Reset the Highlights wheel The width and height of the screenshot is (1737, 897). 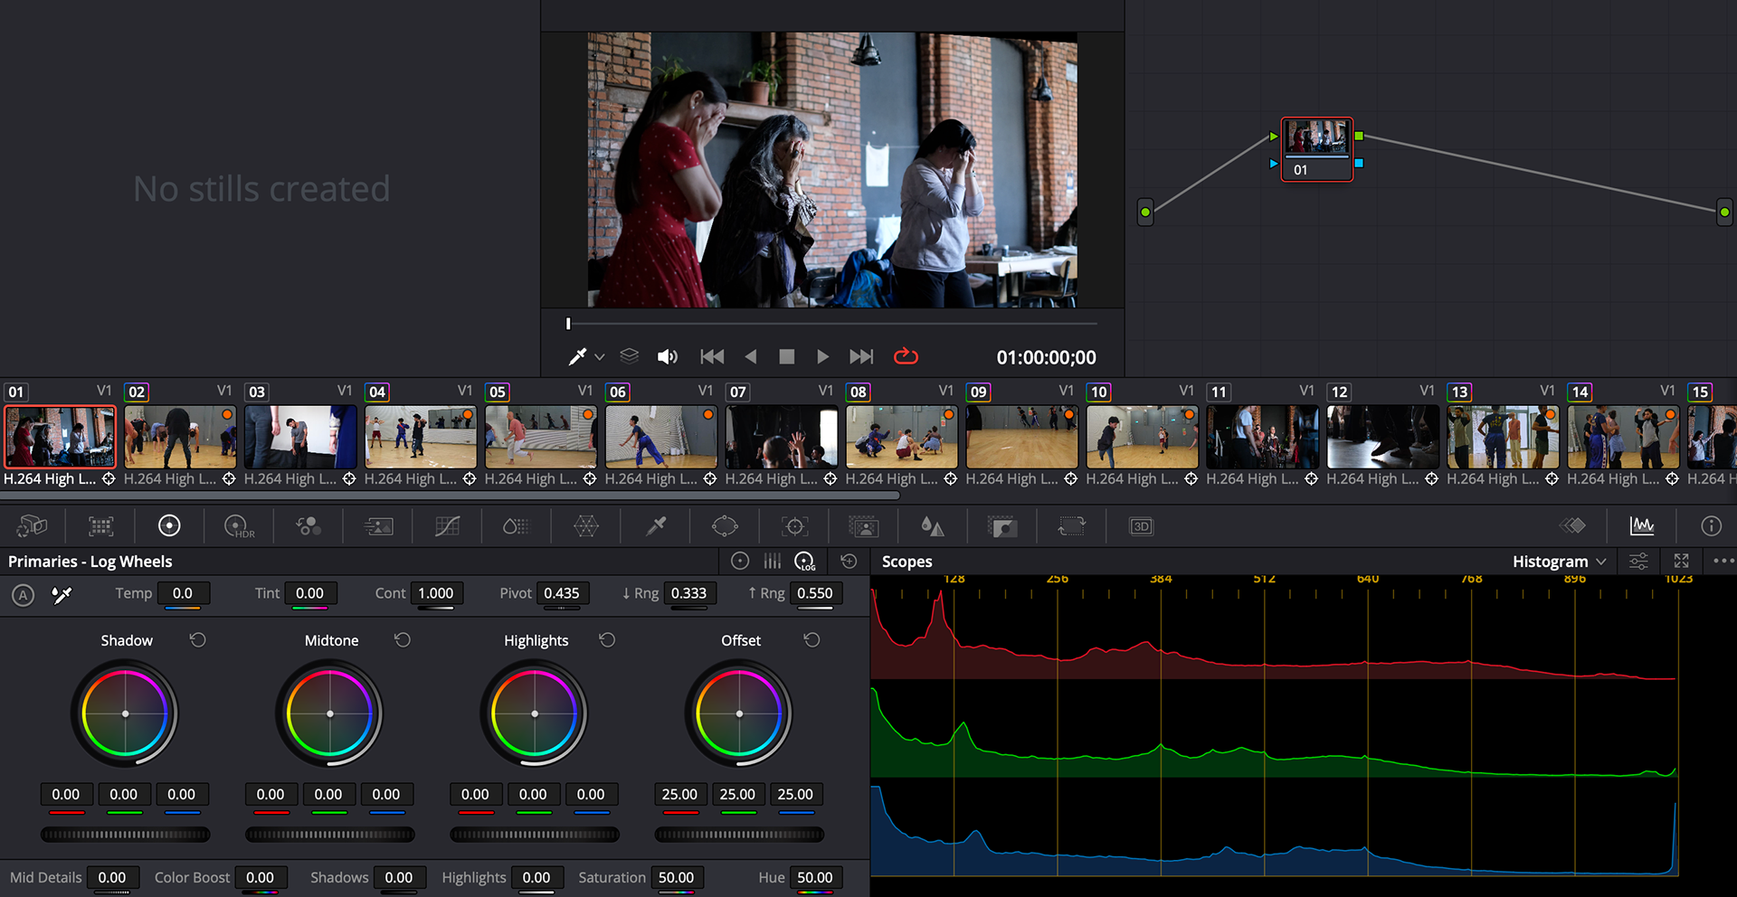tap(607, 640)
